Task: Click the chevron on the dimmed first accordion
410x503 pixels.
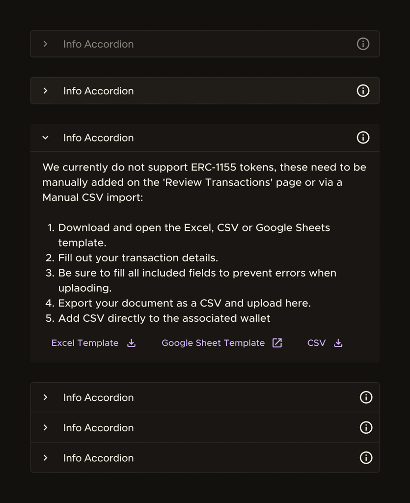Action: (x=46, y=44)
